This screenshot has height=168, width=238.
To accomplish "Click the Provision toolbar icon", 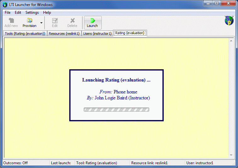I will click(30, 23).
